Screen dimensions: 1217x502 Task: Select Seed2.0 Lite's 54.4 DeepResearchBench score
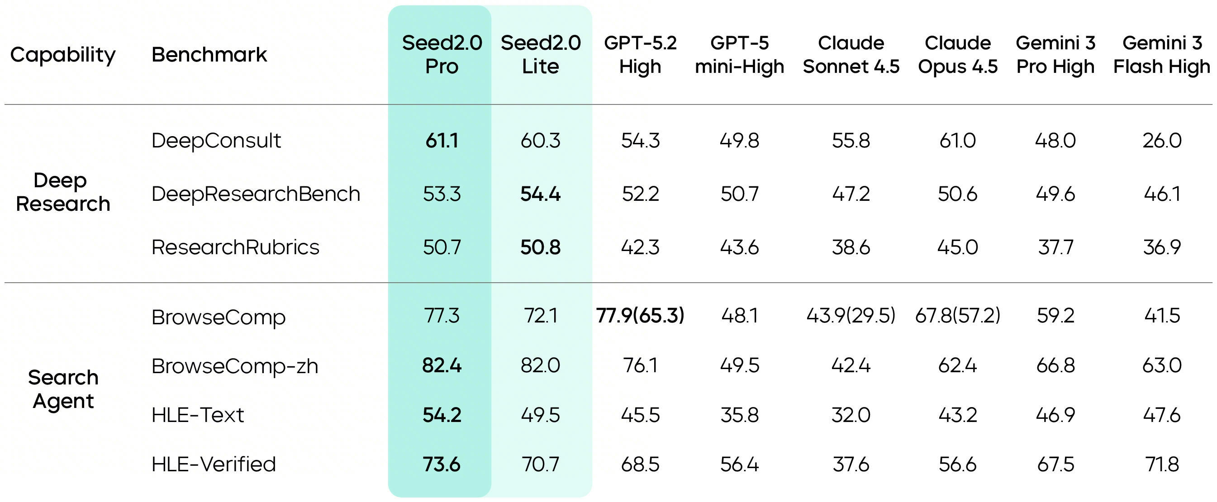point(541,194)
